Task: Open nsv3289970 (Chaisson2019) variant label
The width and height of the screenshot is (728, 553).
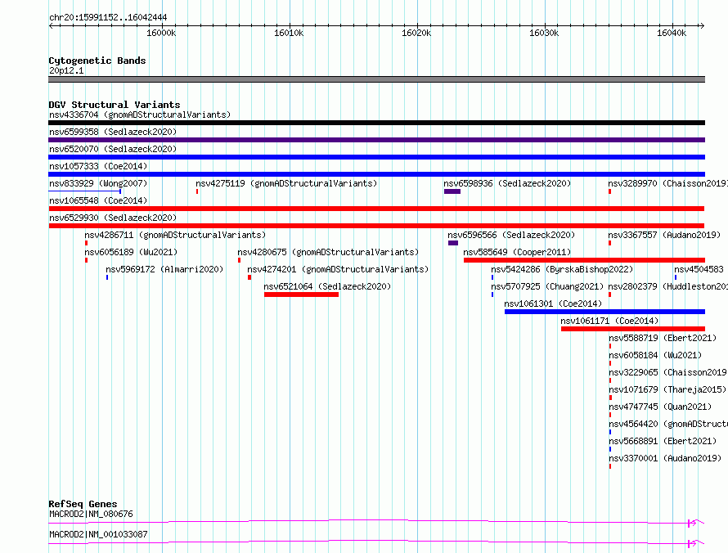Action: click(667, 183)
